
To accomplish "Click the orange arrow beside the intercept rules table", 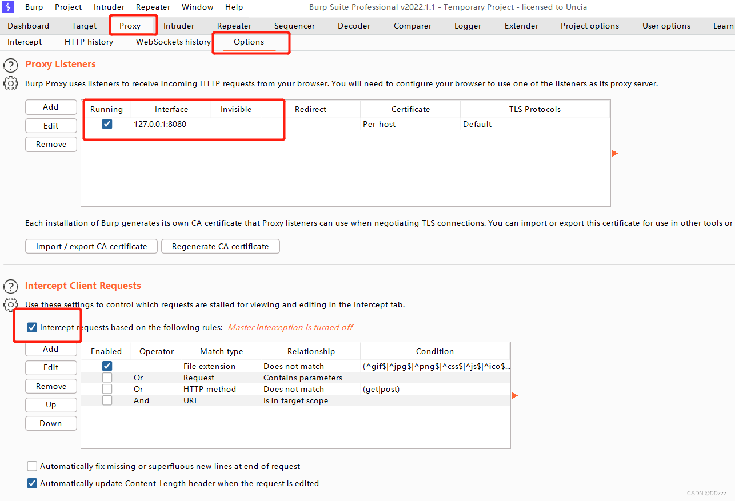I will [515, 395].
